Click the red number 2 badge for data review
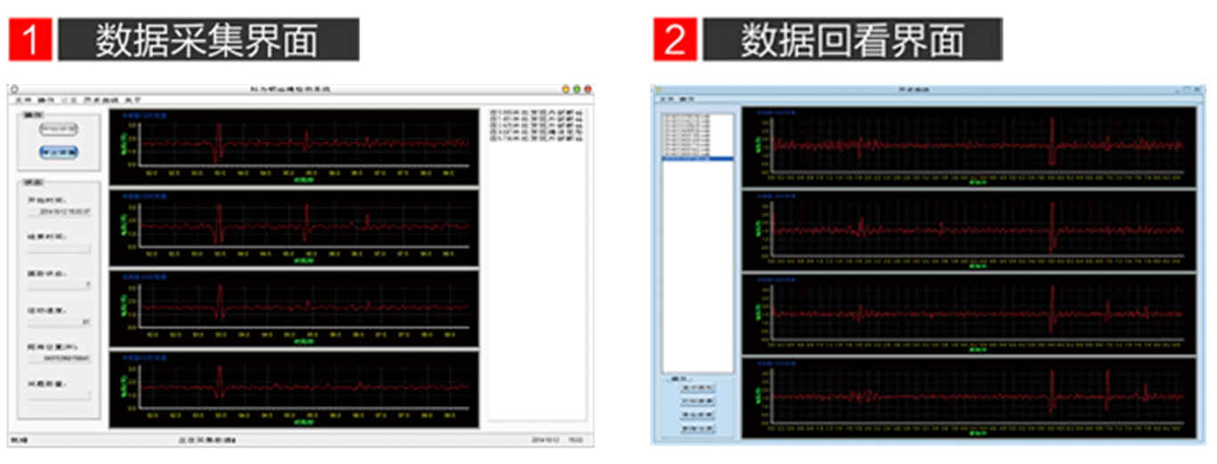 pos(674,40)
